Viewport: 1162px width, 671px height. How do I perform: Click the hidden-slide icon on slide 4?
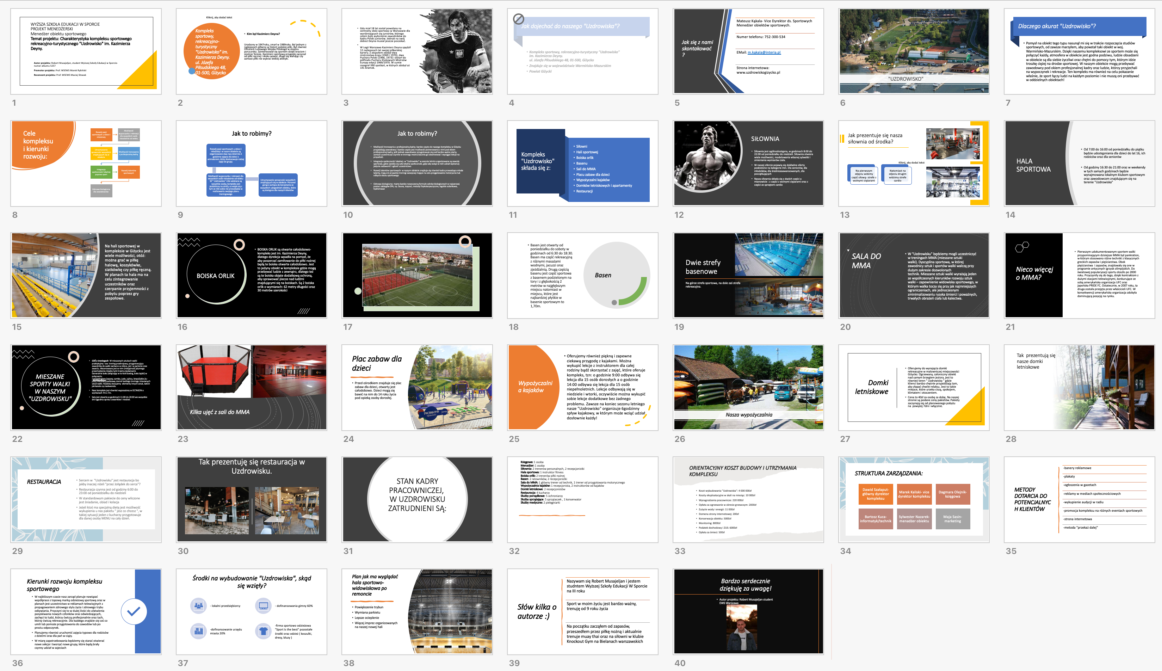pyautogui.click(x=518, y=19)
